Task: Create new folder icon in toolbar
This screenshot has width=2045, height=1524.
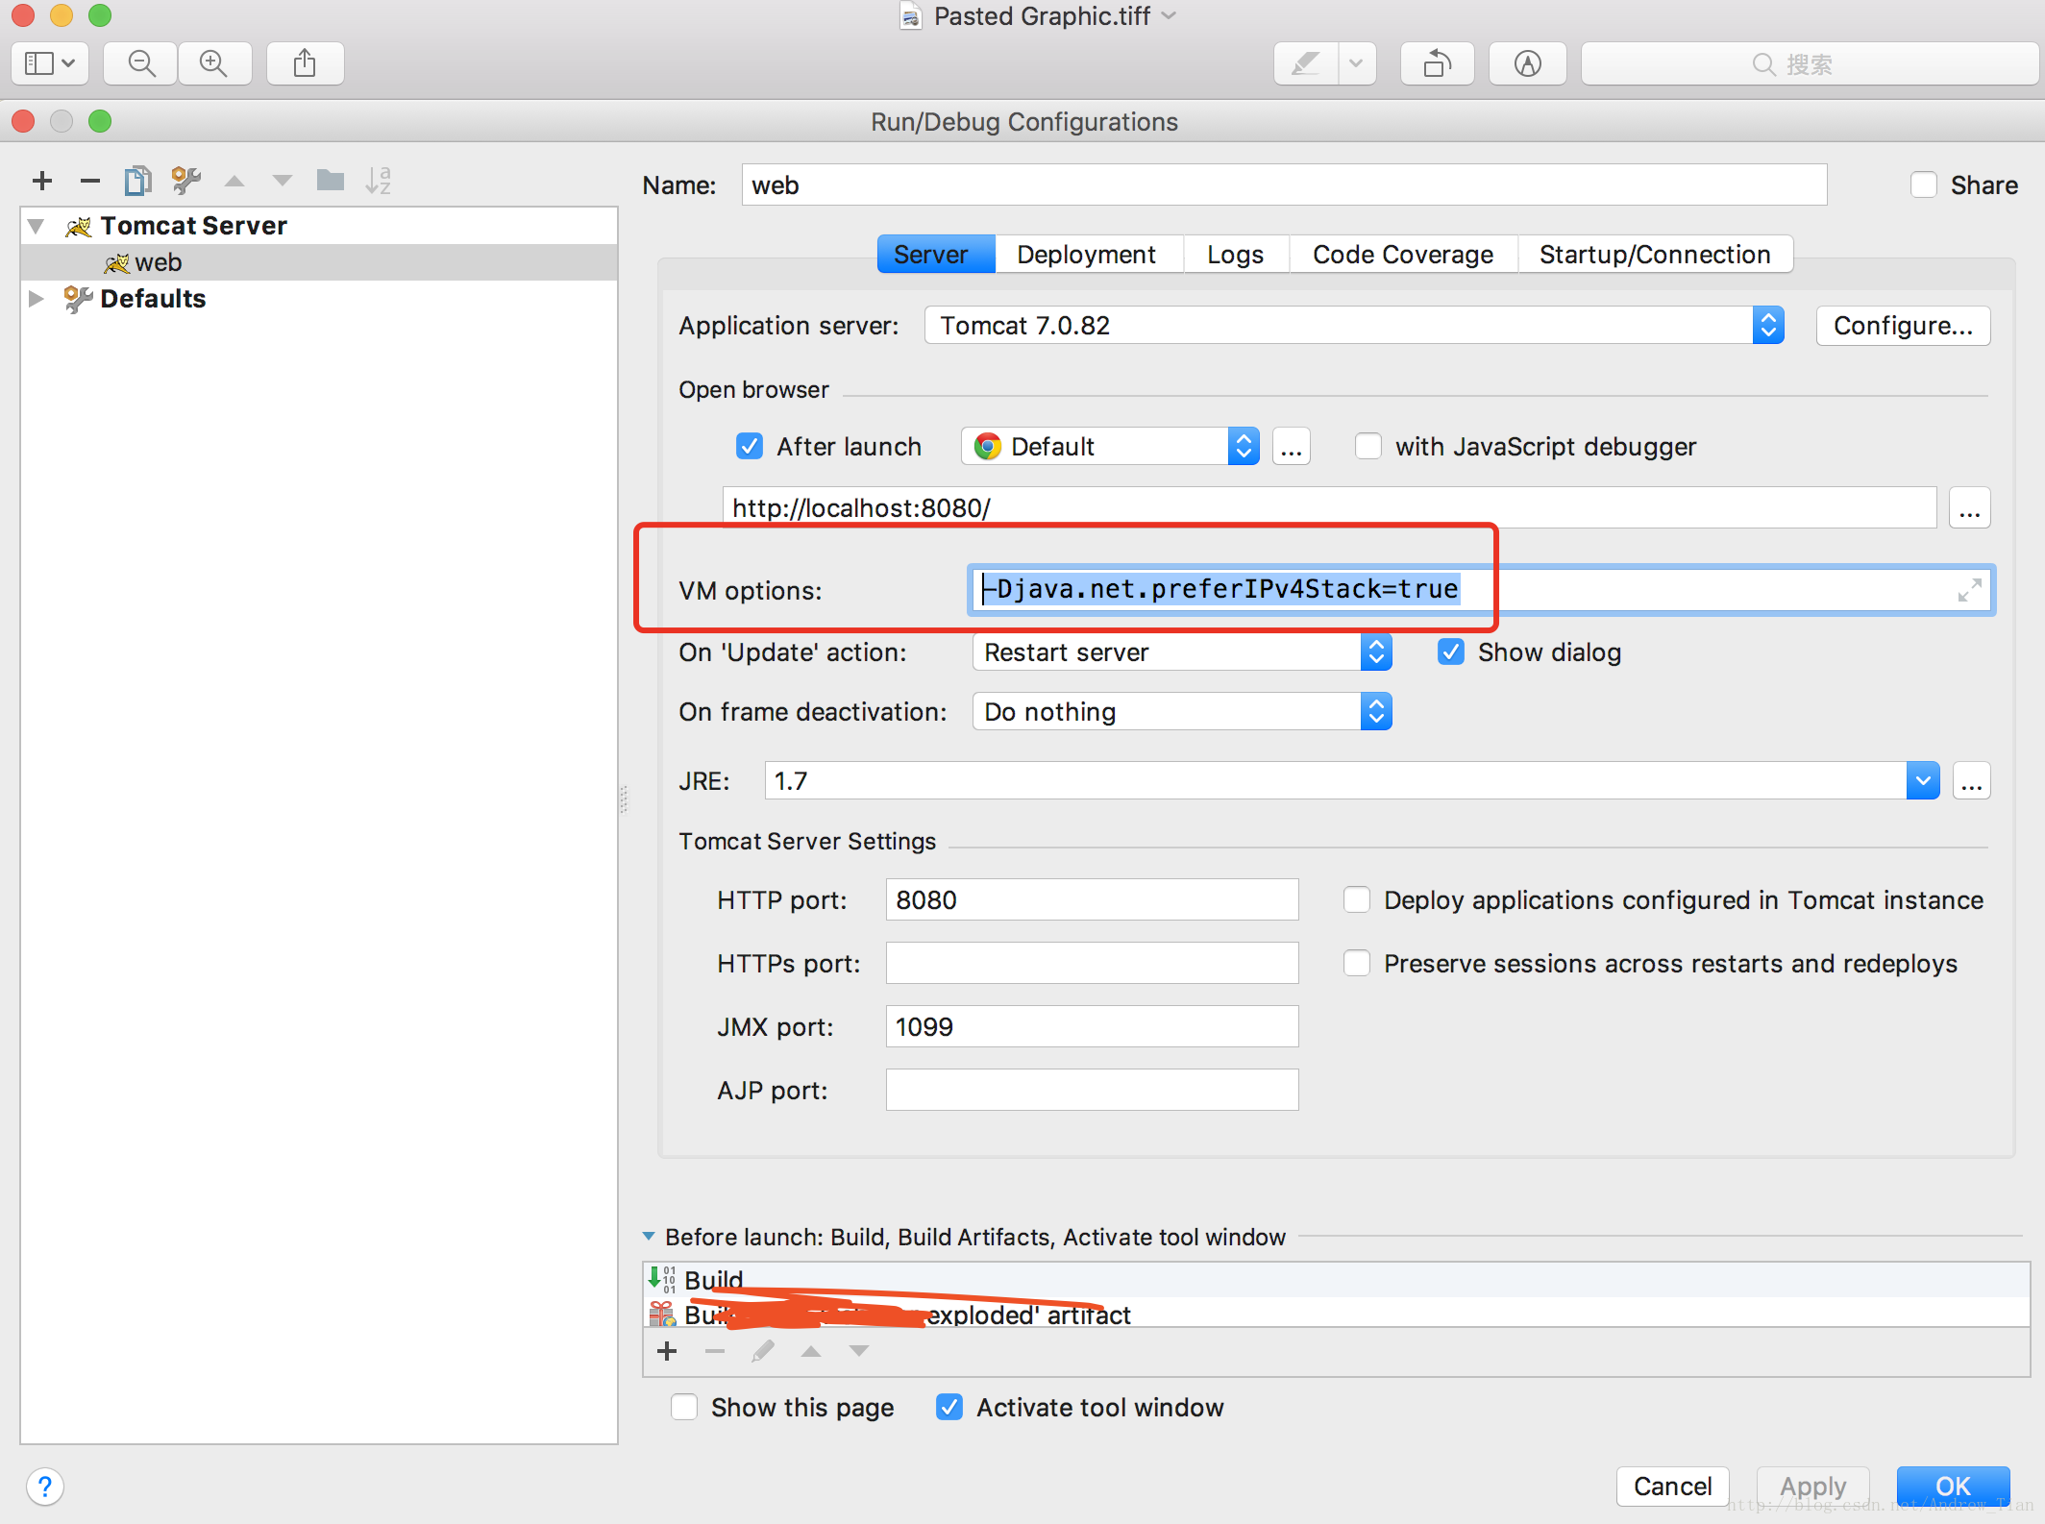Action: (x=331, y=180)
